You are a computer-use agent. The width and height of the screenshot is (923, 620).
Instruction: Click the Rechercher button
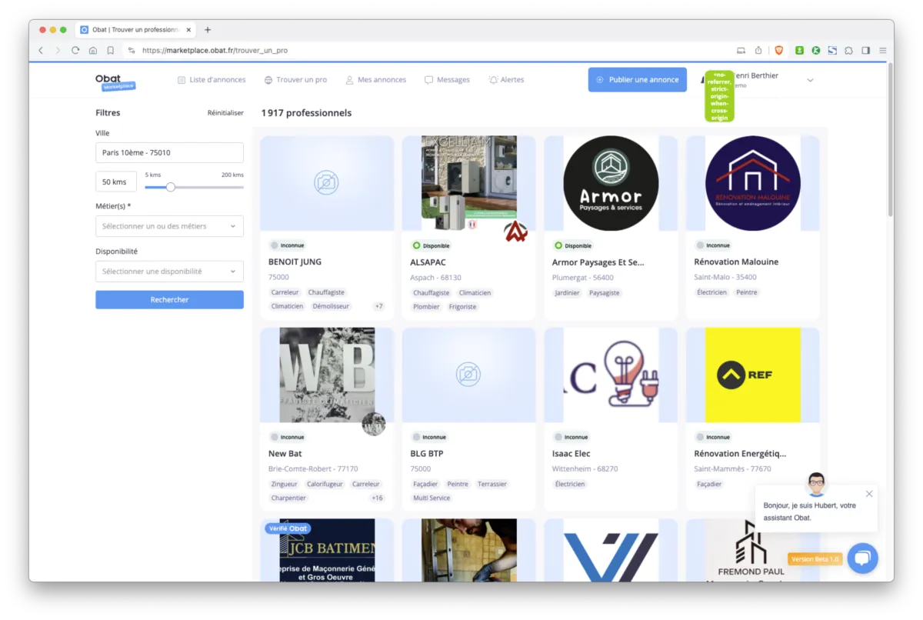(x=169, y=299)
